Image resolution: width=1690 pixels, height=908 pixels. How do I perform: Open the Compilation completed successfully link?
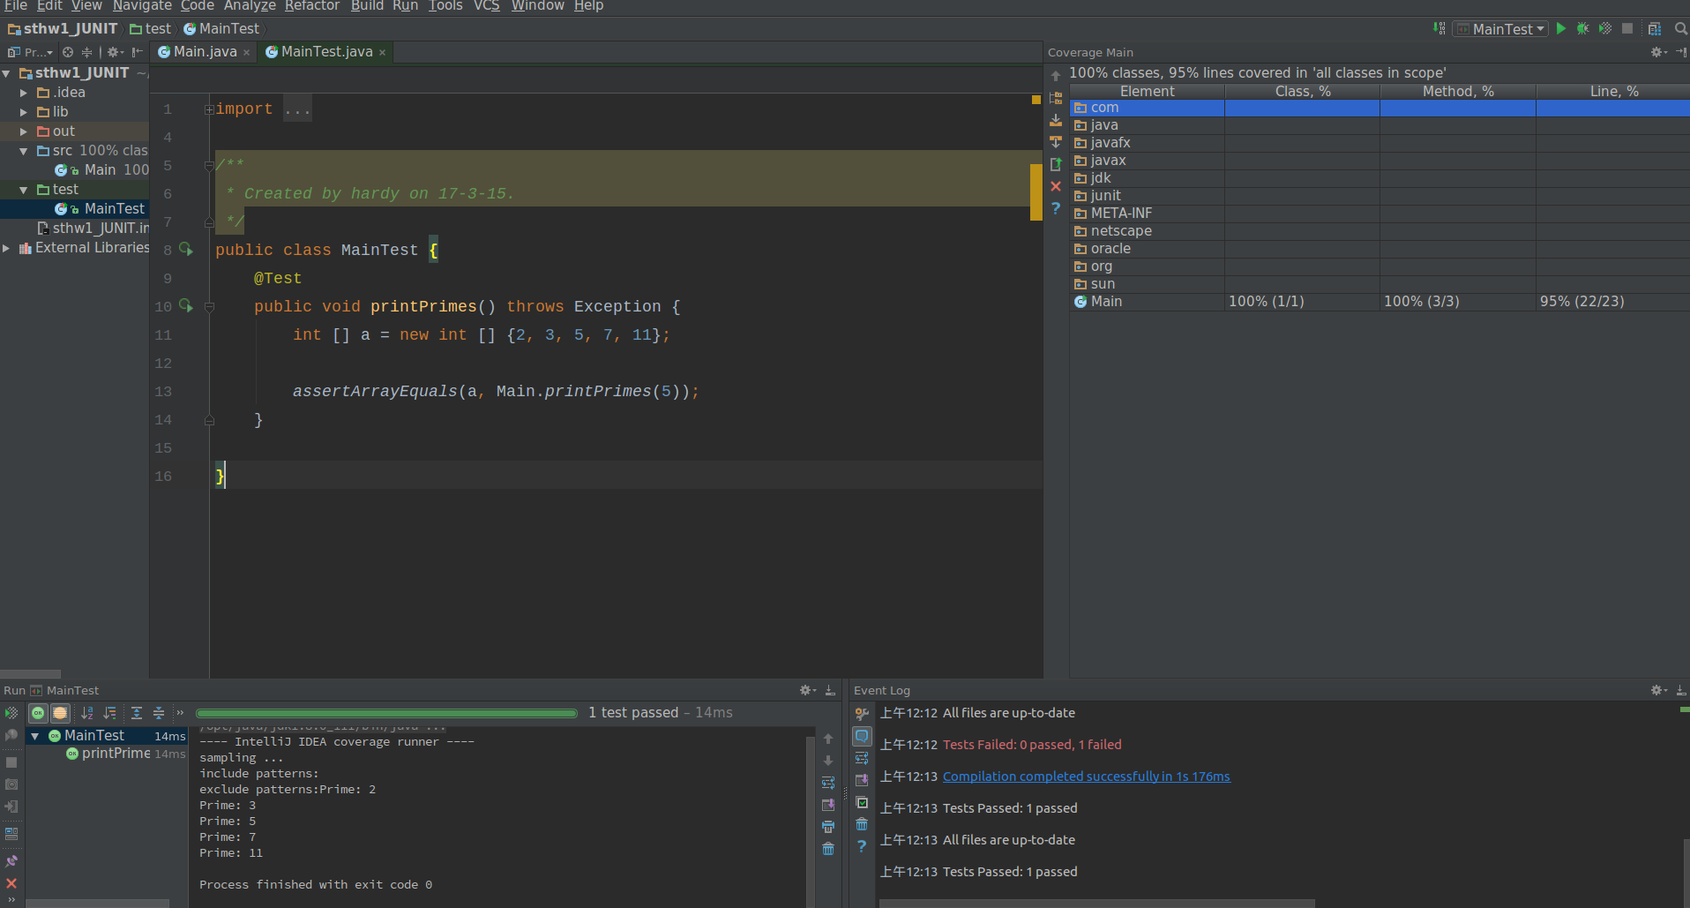(1086, 777)
